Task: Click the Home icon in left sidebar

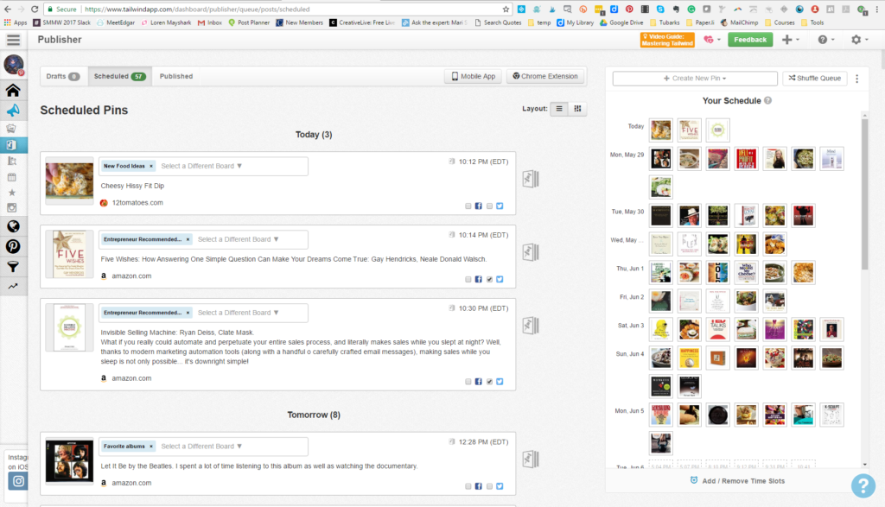Action: [13, 91]
